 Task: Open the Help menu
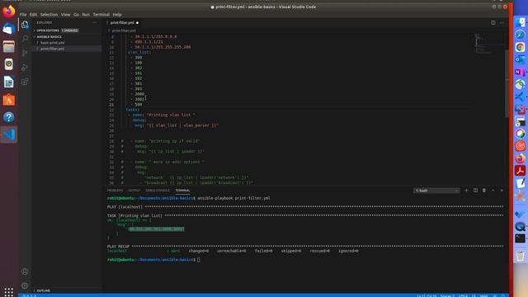(117, 15)
